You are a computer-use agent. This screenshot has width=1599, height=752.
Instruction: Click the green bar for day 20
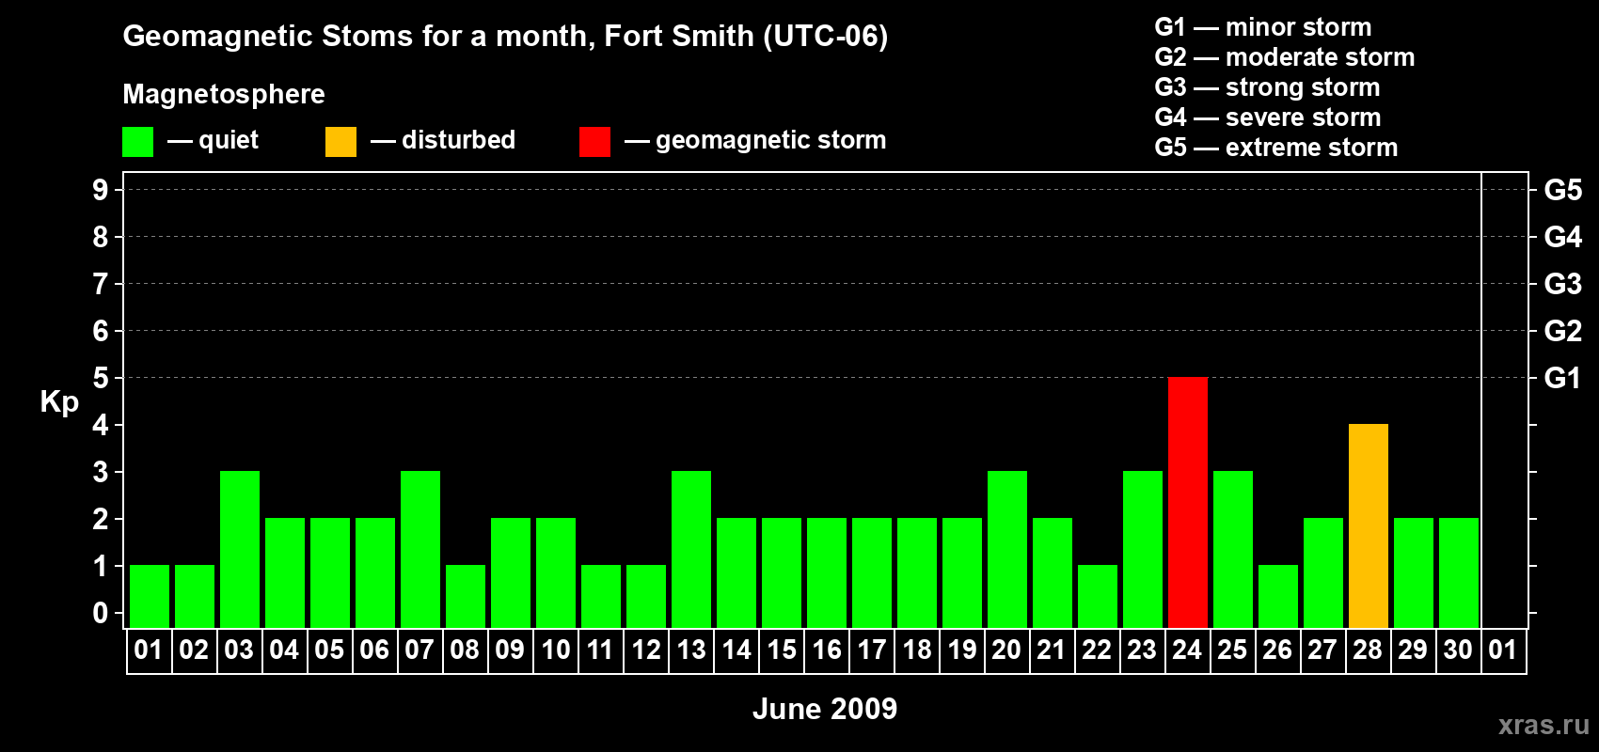(1007, 549)
